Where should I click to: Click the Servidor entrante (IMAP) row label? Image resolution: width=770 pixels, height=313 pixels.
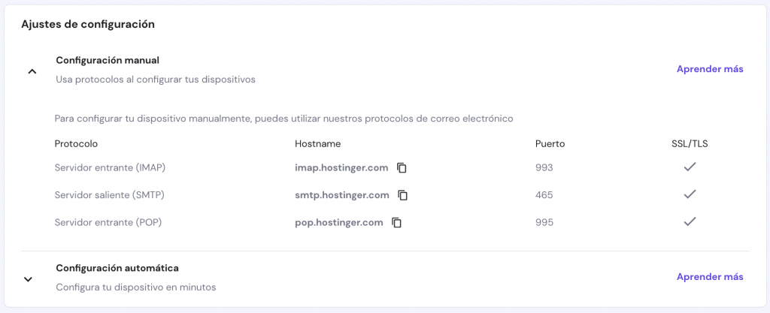(110, 167)
